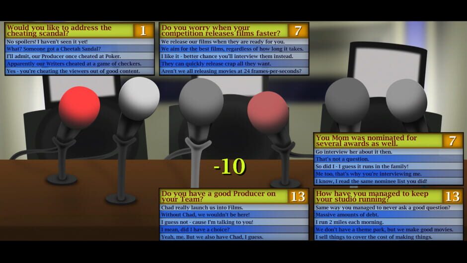The height and width of the screenshot is (263, 467).
Task: Pick "I run 2 miles each morning."
Action: pos(389,222)
